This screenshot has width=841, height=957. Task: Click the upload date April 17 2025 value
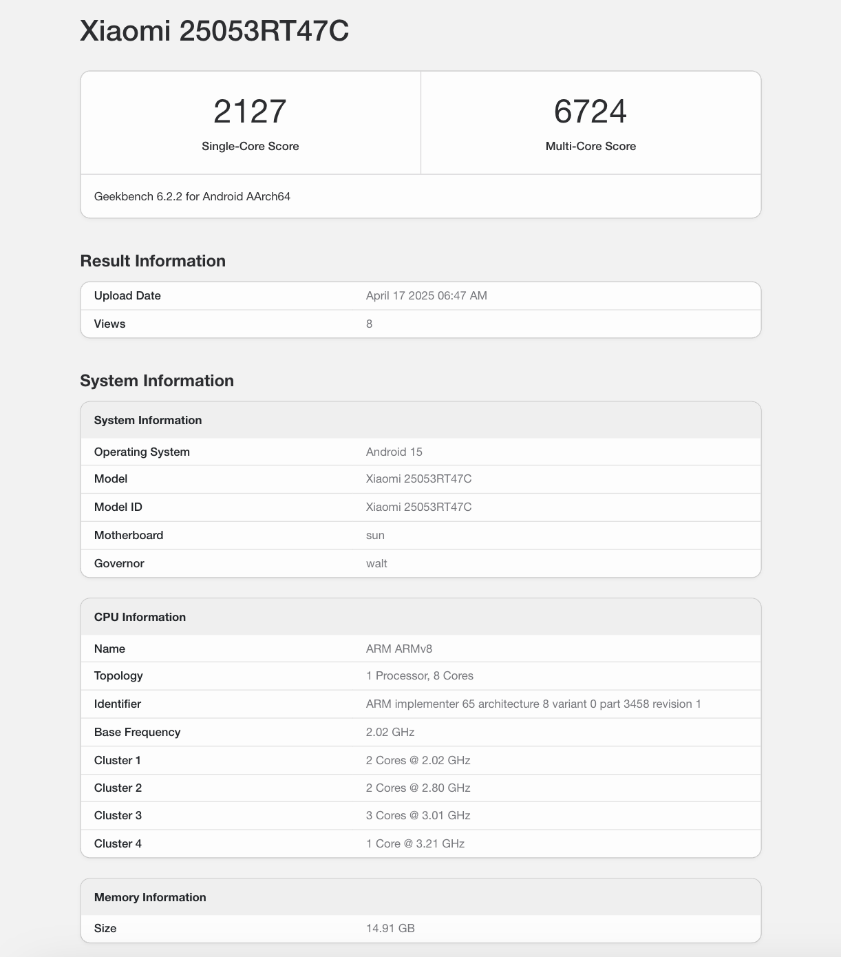426,295
